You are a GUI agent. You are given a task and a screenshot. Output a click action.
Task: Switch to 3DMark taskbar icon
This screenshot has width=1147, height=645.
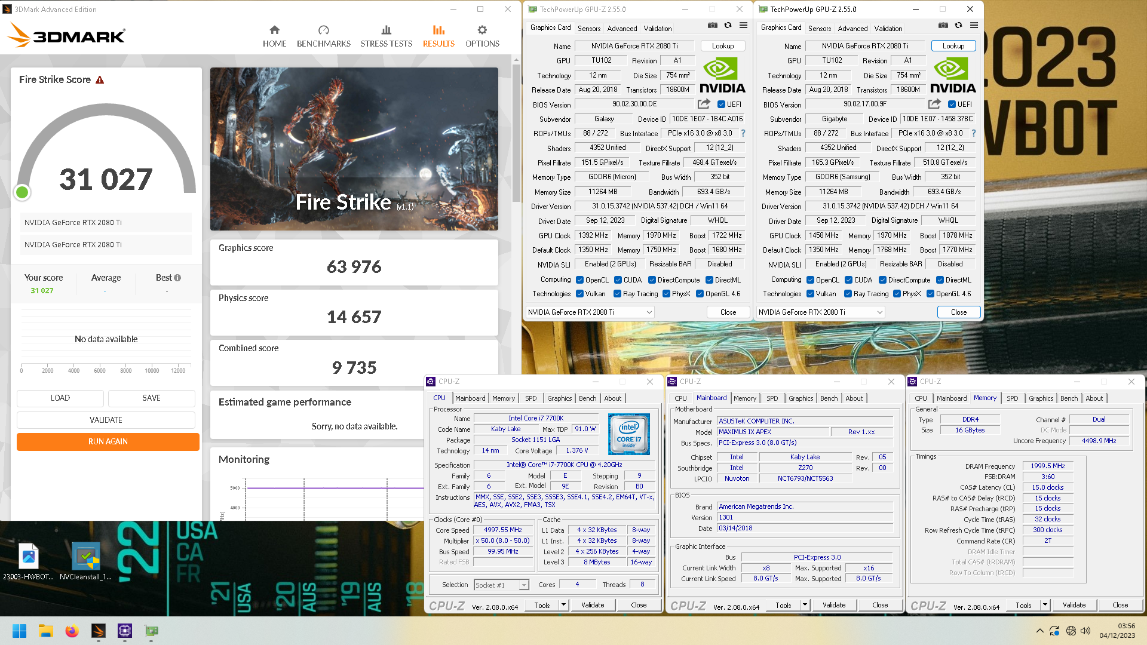[x=98, y=631]
